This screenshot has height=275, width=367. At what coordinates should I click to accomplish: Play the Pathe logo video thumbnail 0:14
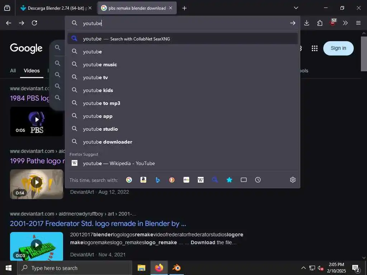click(x=37, y=184)
